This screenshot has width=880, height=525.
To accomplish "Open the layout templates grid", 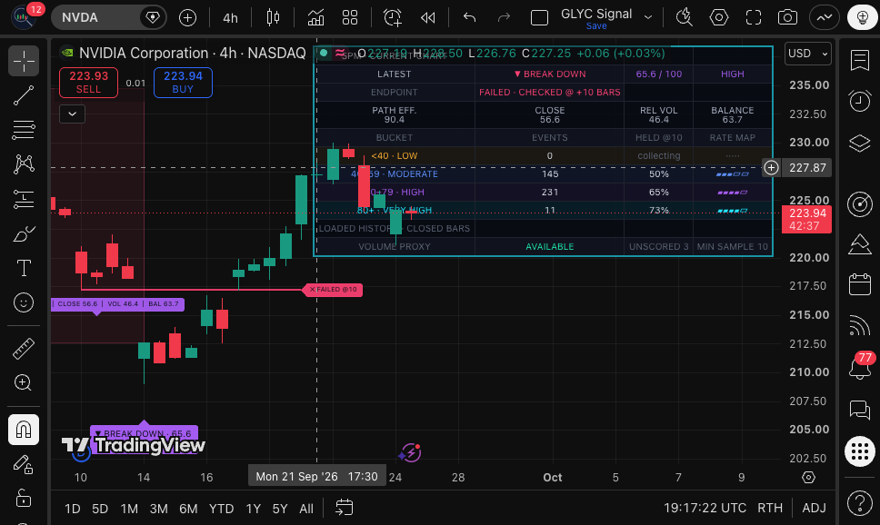I will 350,17.
